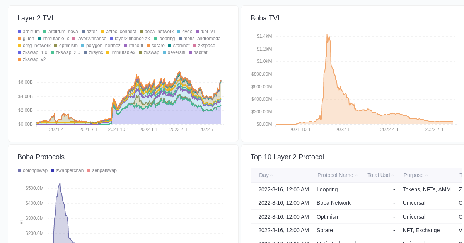464x243 pixels.
Task: Click the zkswap_v2 color marker in the legend
Action: pyautogui.click(x=19, y=59)
